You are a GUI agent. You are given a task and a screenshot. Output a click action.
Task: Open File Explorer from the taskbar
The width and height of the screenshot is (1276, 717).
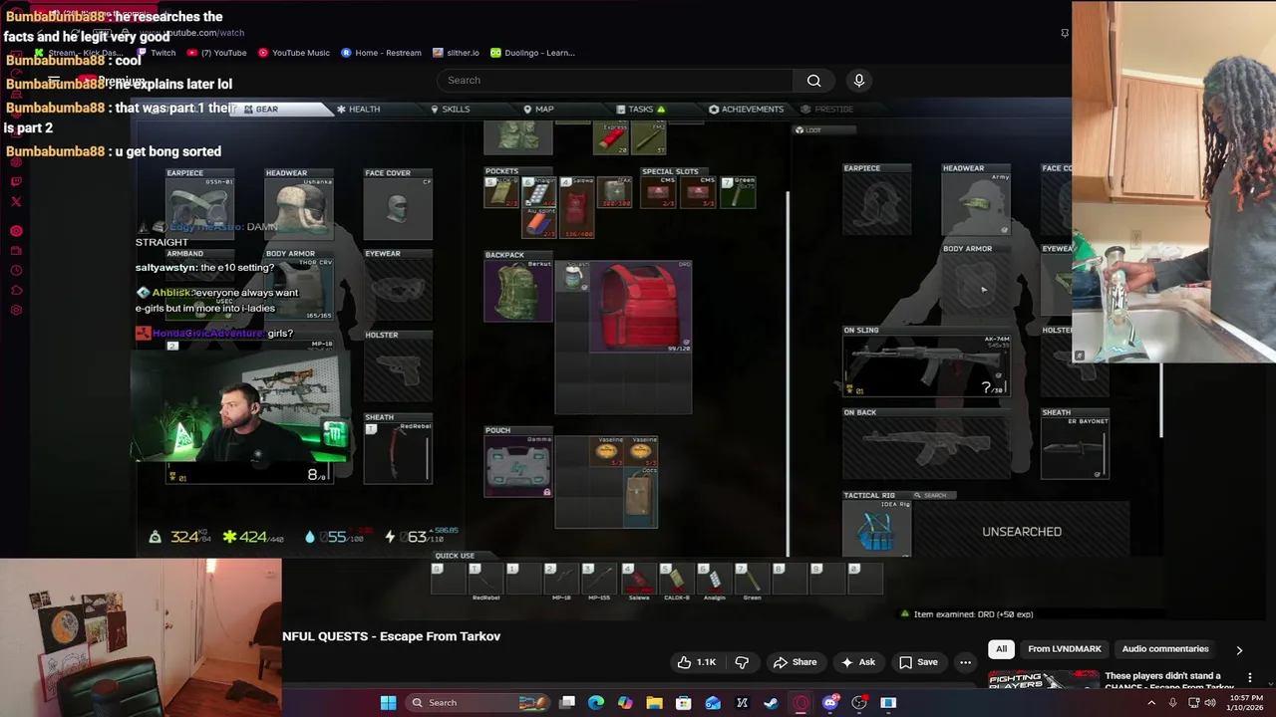click(654, 703)
